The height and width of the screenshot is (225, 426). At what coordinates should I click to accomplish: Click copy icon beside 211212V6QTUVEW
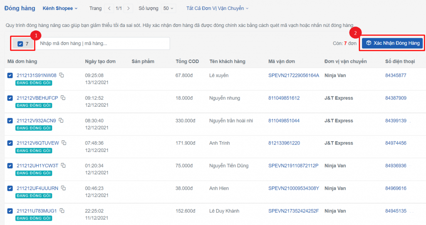tap(64, 143)
